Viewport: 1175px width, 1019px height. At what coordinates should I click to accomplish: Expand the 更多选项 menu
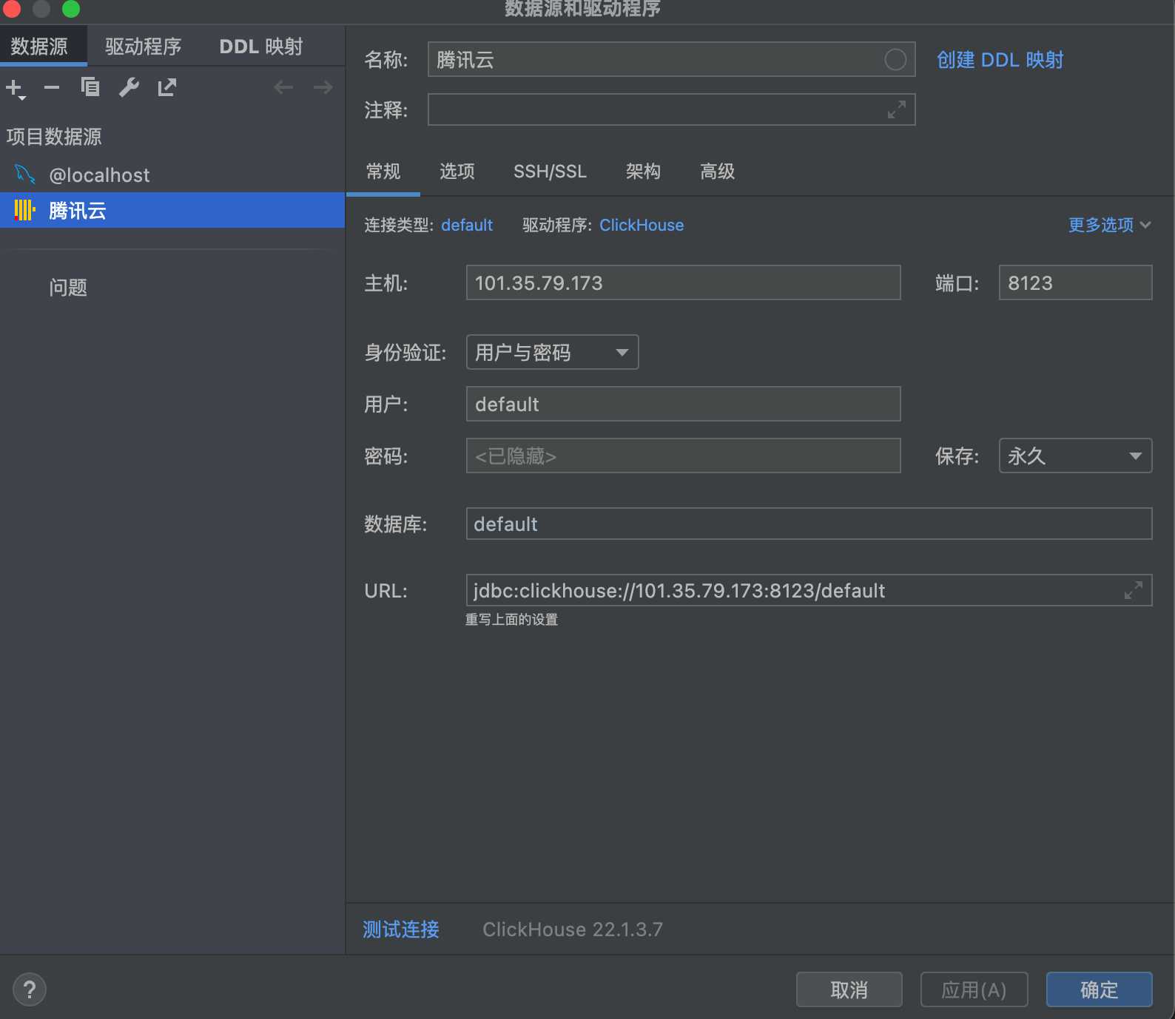coord(1108,225)
